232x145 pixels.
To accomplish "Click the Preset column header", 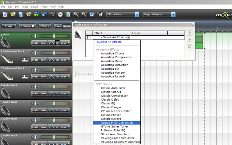I will [148, 33].
